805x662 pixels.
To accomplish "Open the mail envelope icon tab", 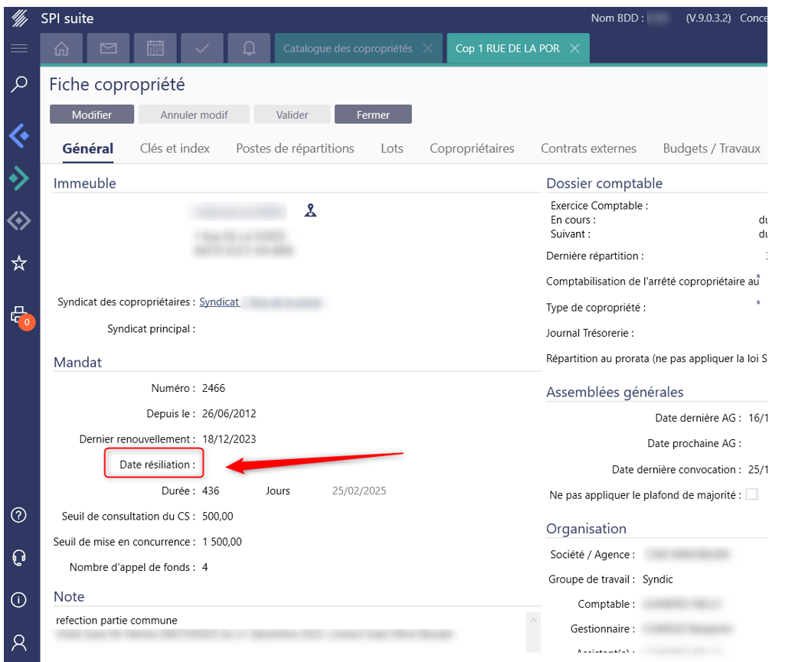I will pyautogui.click(x=109, y=48).
